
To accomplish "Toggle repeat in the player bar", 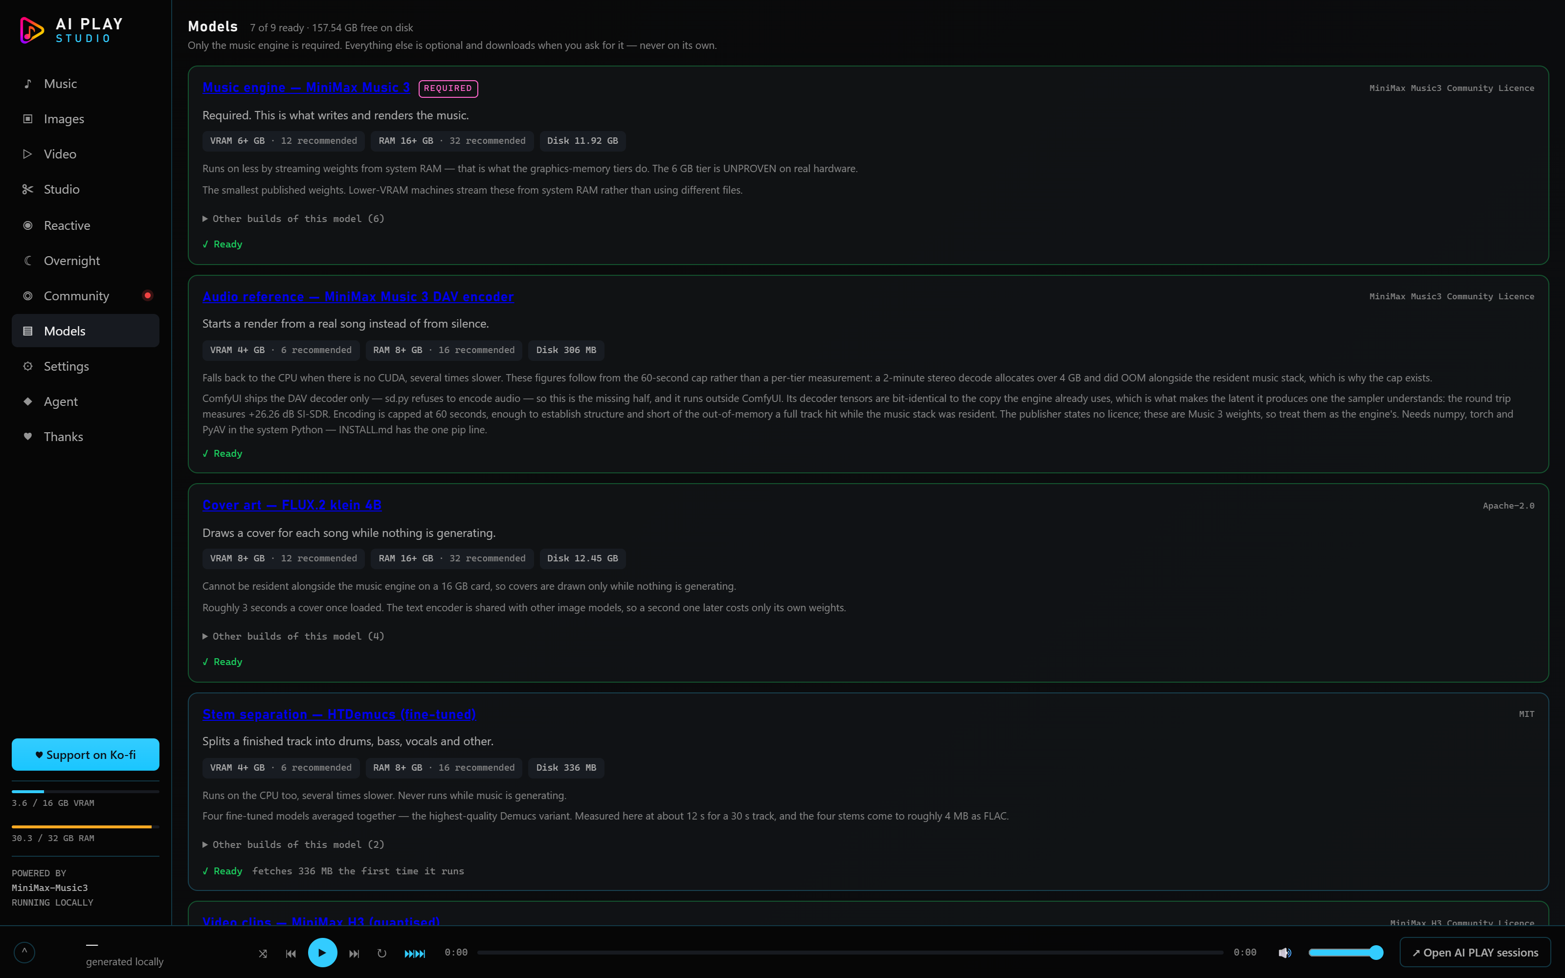I will point(382,953).
